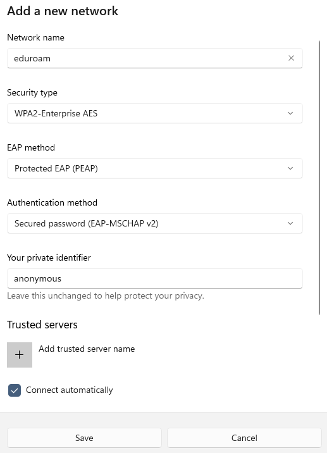Click the Trusted servers heading

click(x=42, y=325)
